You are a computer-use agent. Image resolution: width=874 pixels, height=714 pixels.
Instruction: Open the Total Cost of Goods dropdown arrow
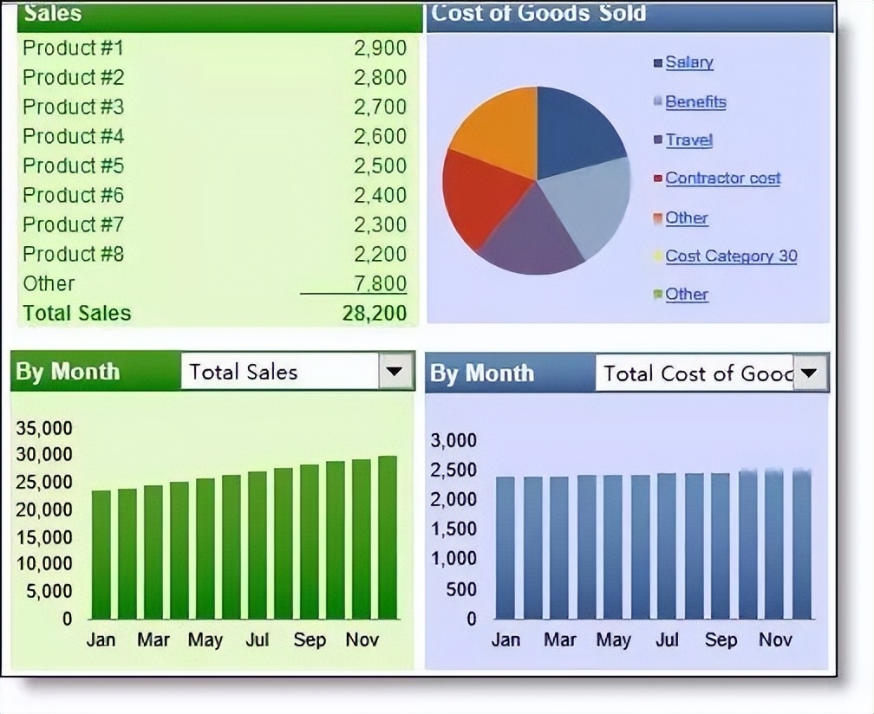click(810, 373)
